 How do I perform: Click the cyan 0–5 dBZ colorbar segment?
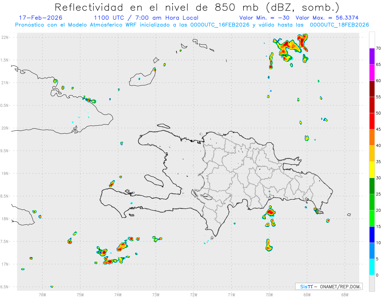[372, 267]
